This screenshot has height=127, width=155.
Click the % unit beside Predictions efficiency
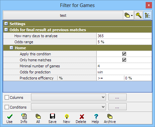click(61, 78)
